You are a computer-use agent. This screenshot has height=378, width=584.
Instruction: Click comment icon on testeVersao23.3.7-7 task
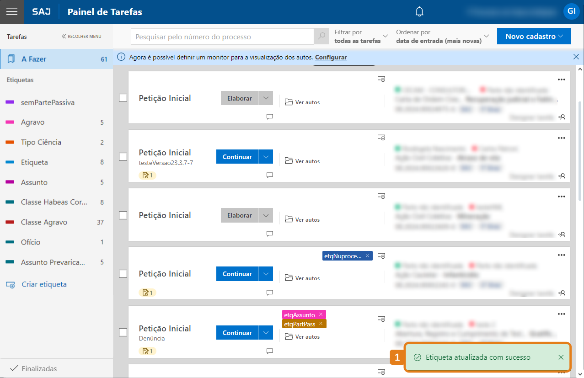tap(269, 175)
